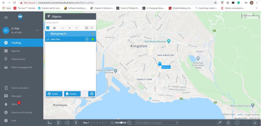The width and height of the screenshot is (261, 126).
Task: Toggle the select-all objects checkbox
Action: (x=48, y=28)
